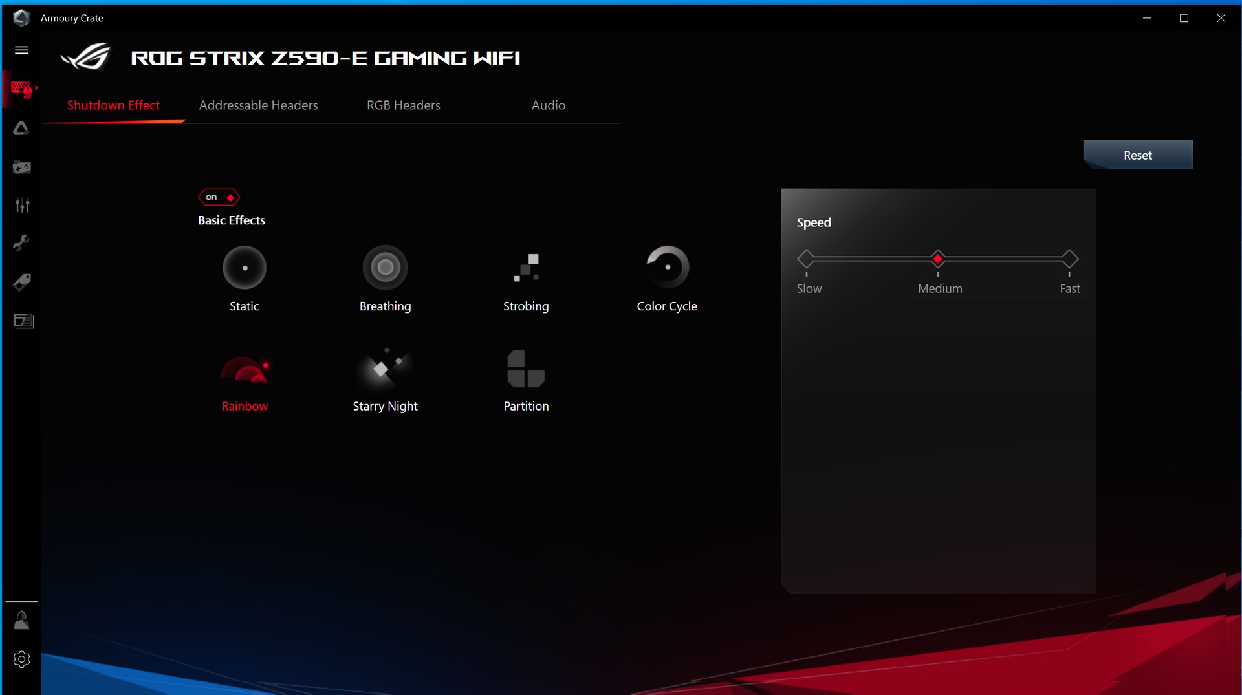The width and height of the screenshot is (1242, 695).
Task: Switch to the RGB Headers tab
Action: (403, 105)
